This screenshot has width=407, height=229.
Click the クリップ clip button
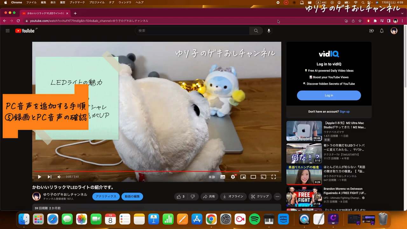coord(260,197)
